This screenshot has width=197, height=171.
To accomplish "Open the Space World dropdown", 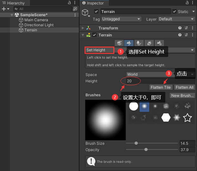I will (x=161, y=74).
